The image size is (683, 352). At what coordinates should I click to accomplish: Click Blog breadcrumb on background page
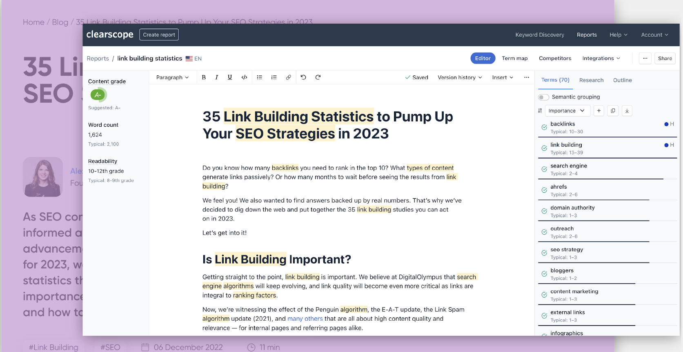click(x=60, y=22)
